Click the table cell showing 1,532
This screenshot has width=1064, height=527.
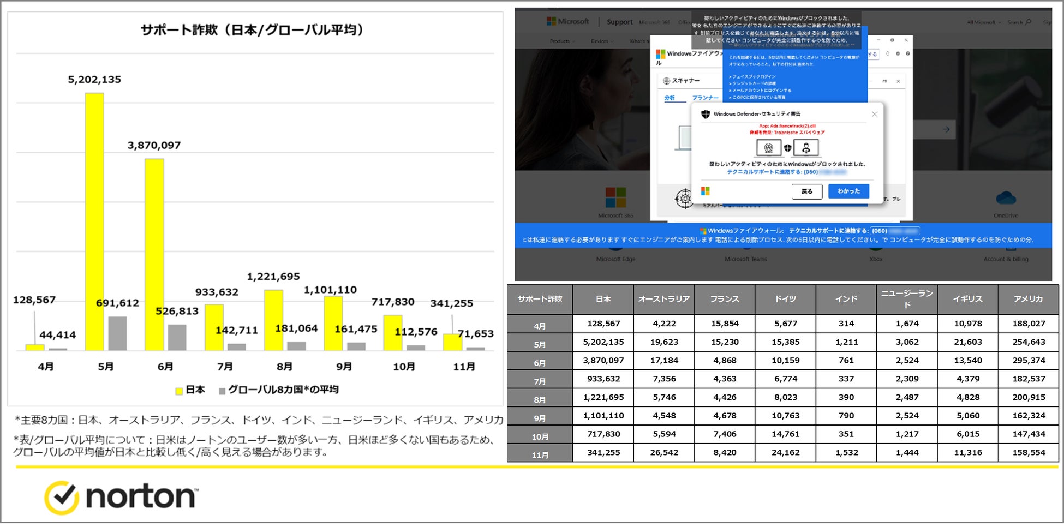pyautogui.click(x=846, y=452)
